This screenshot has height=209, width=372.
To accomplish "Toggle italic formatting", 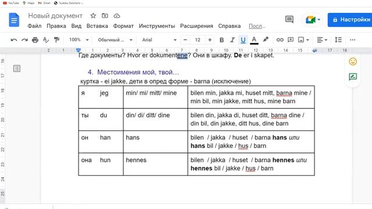I will (x=233, y=40).
